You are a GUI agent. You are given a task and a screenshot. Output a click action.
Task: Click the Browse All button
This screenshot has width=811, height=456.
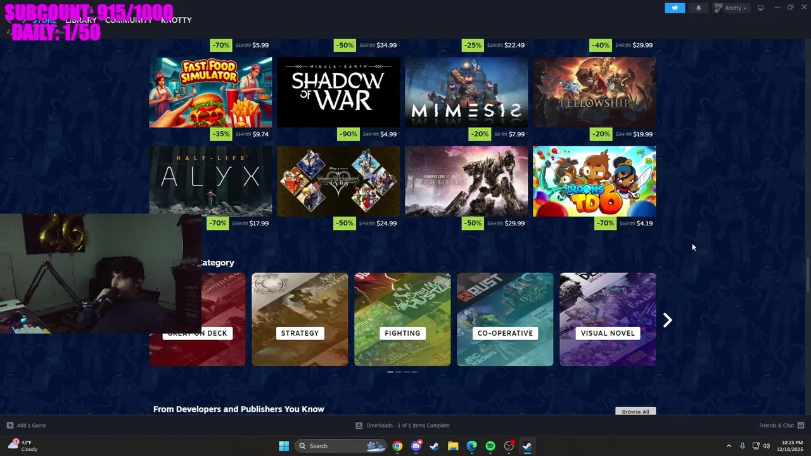pos(635,412)
